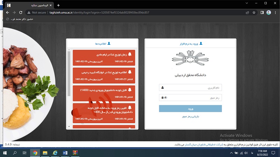
Task: Bookmark this page with the star icon
Action: [x=254, y=13]
